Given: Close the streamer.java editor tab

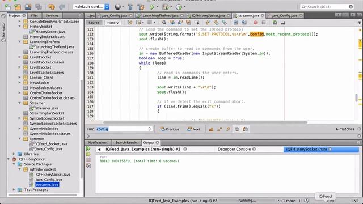Looking at the screenshot, I should click(x=263, y=15).
